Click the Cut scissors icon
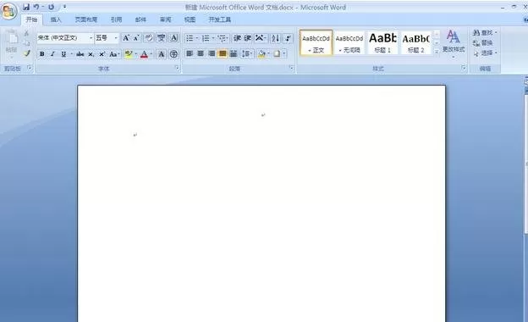This screenshot has height=322, width=528. click(x=26, y=33)
